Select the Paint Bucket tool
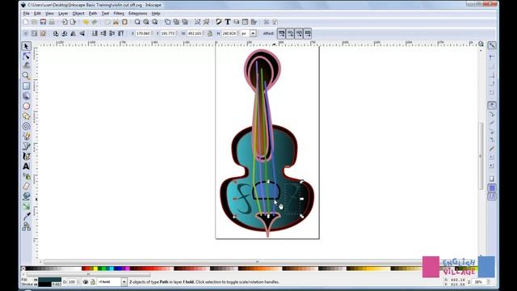Viewport: 517px width, 291px height. click(x=27, y=196)
